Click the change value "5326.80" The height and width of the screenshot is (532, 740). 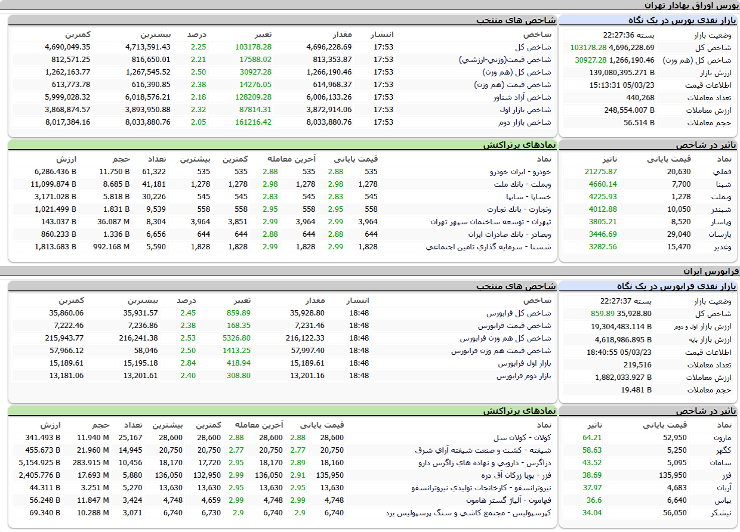(x=236, y=338)
